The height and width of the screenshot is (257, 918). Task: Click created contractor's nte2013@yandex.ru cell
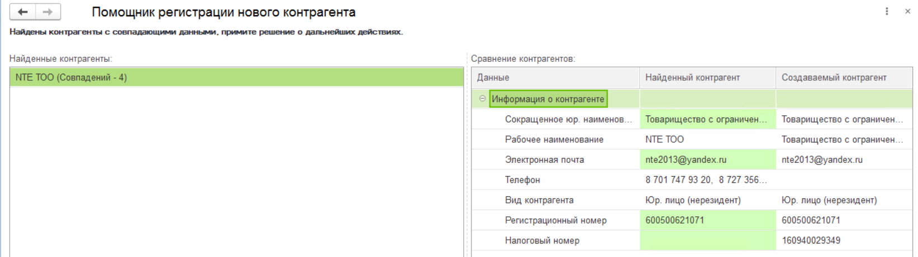coord(844,159)
